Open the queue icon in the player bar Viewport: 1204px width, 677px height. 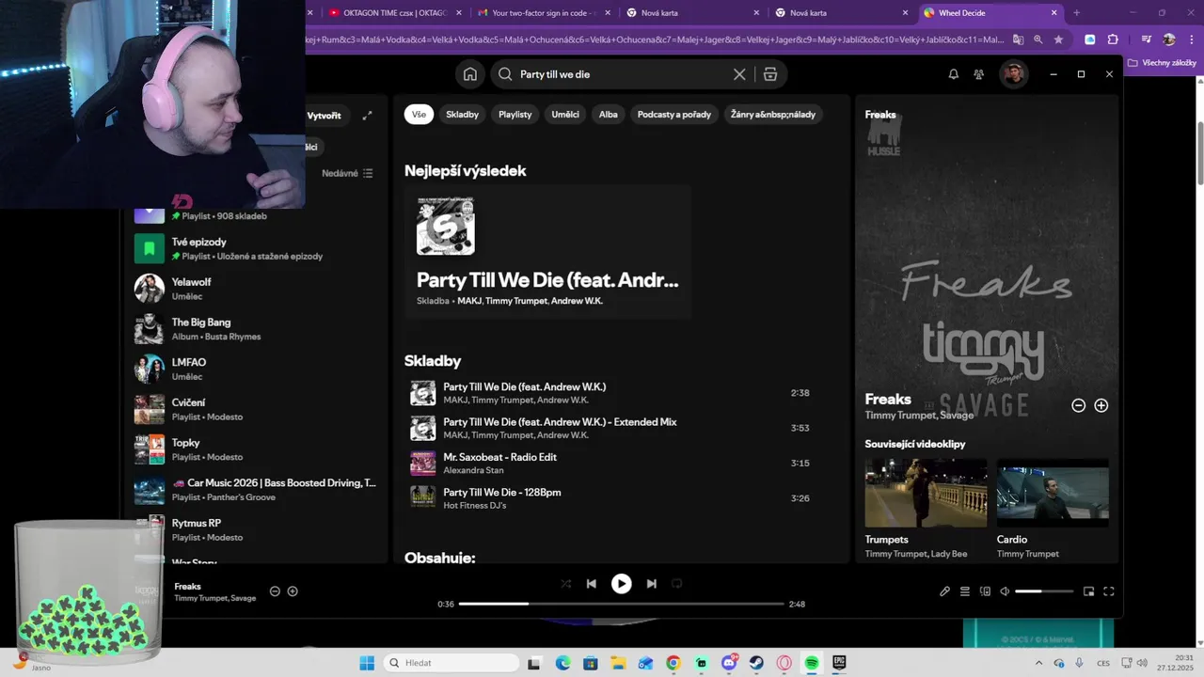(965, 591)
